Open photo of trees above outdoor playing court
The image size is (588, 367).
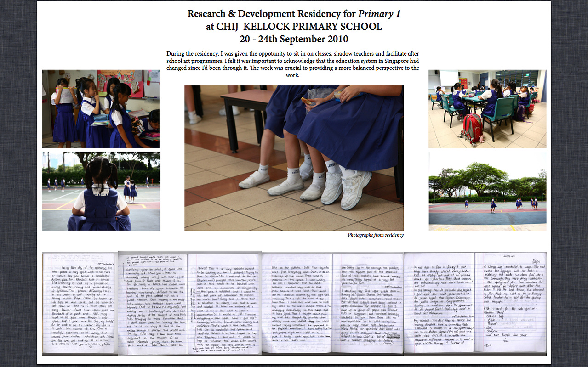487,192
